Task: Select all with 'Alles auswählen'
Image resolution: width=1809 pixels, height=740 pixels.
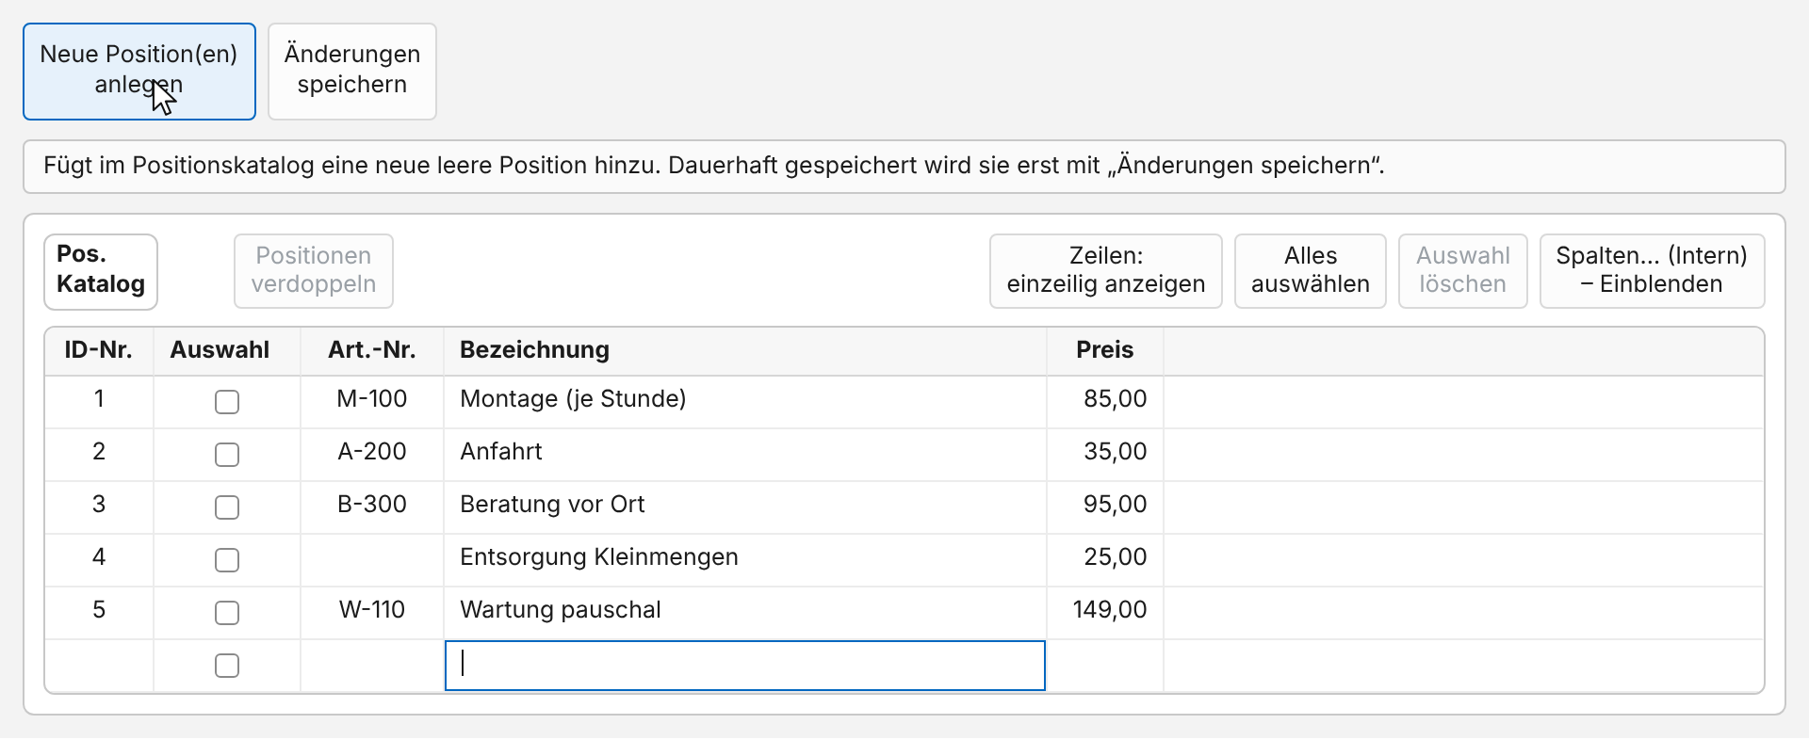Action: point(1311,271)
